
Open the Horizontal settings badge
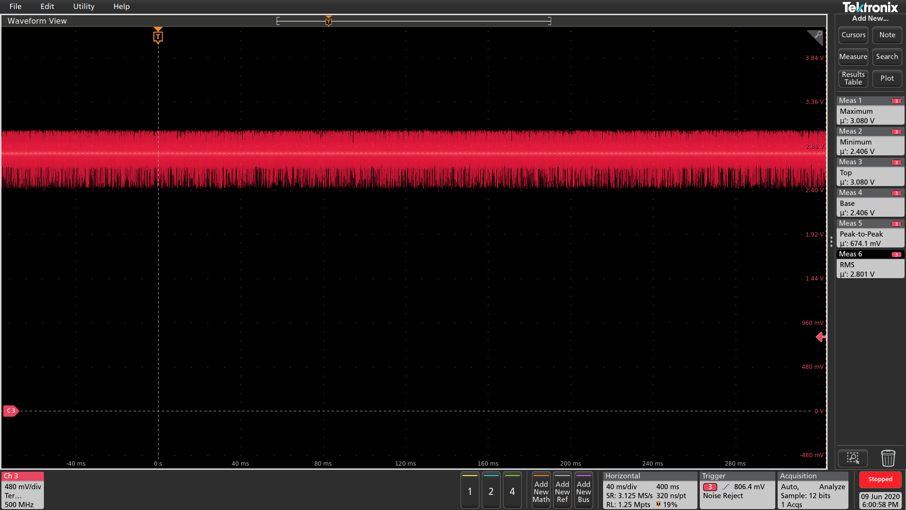coord(649,491)
